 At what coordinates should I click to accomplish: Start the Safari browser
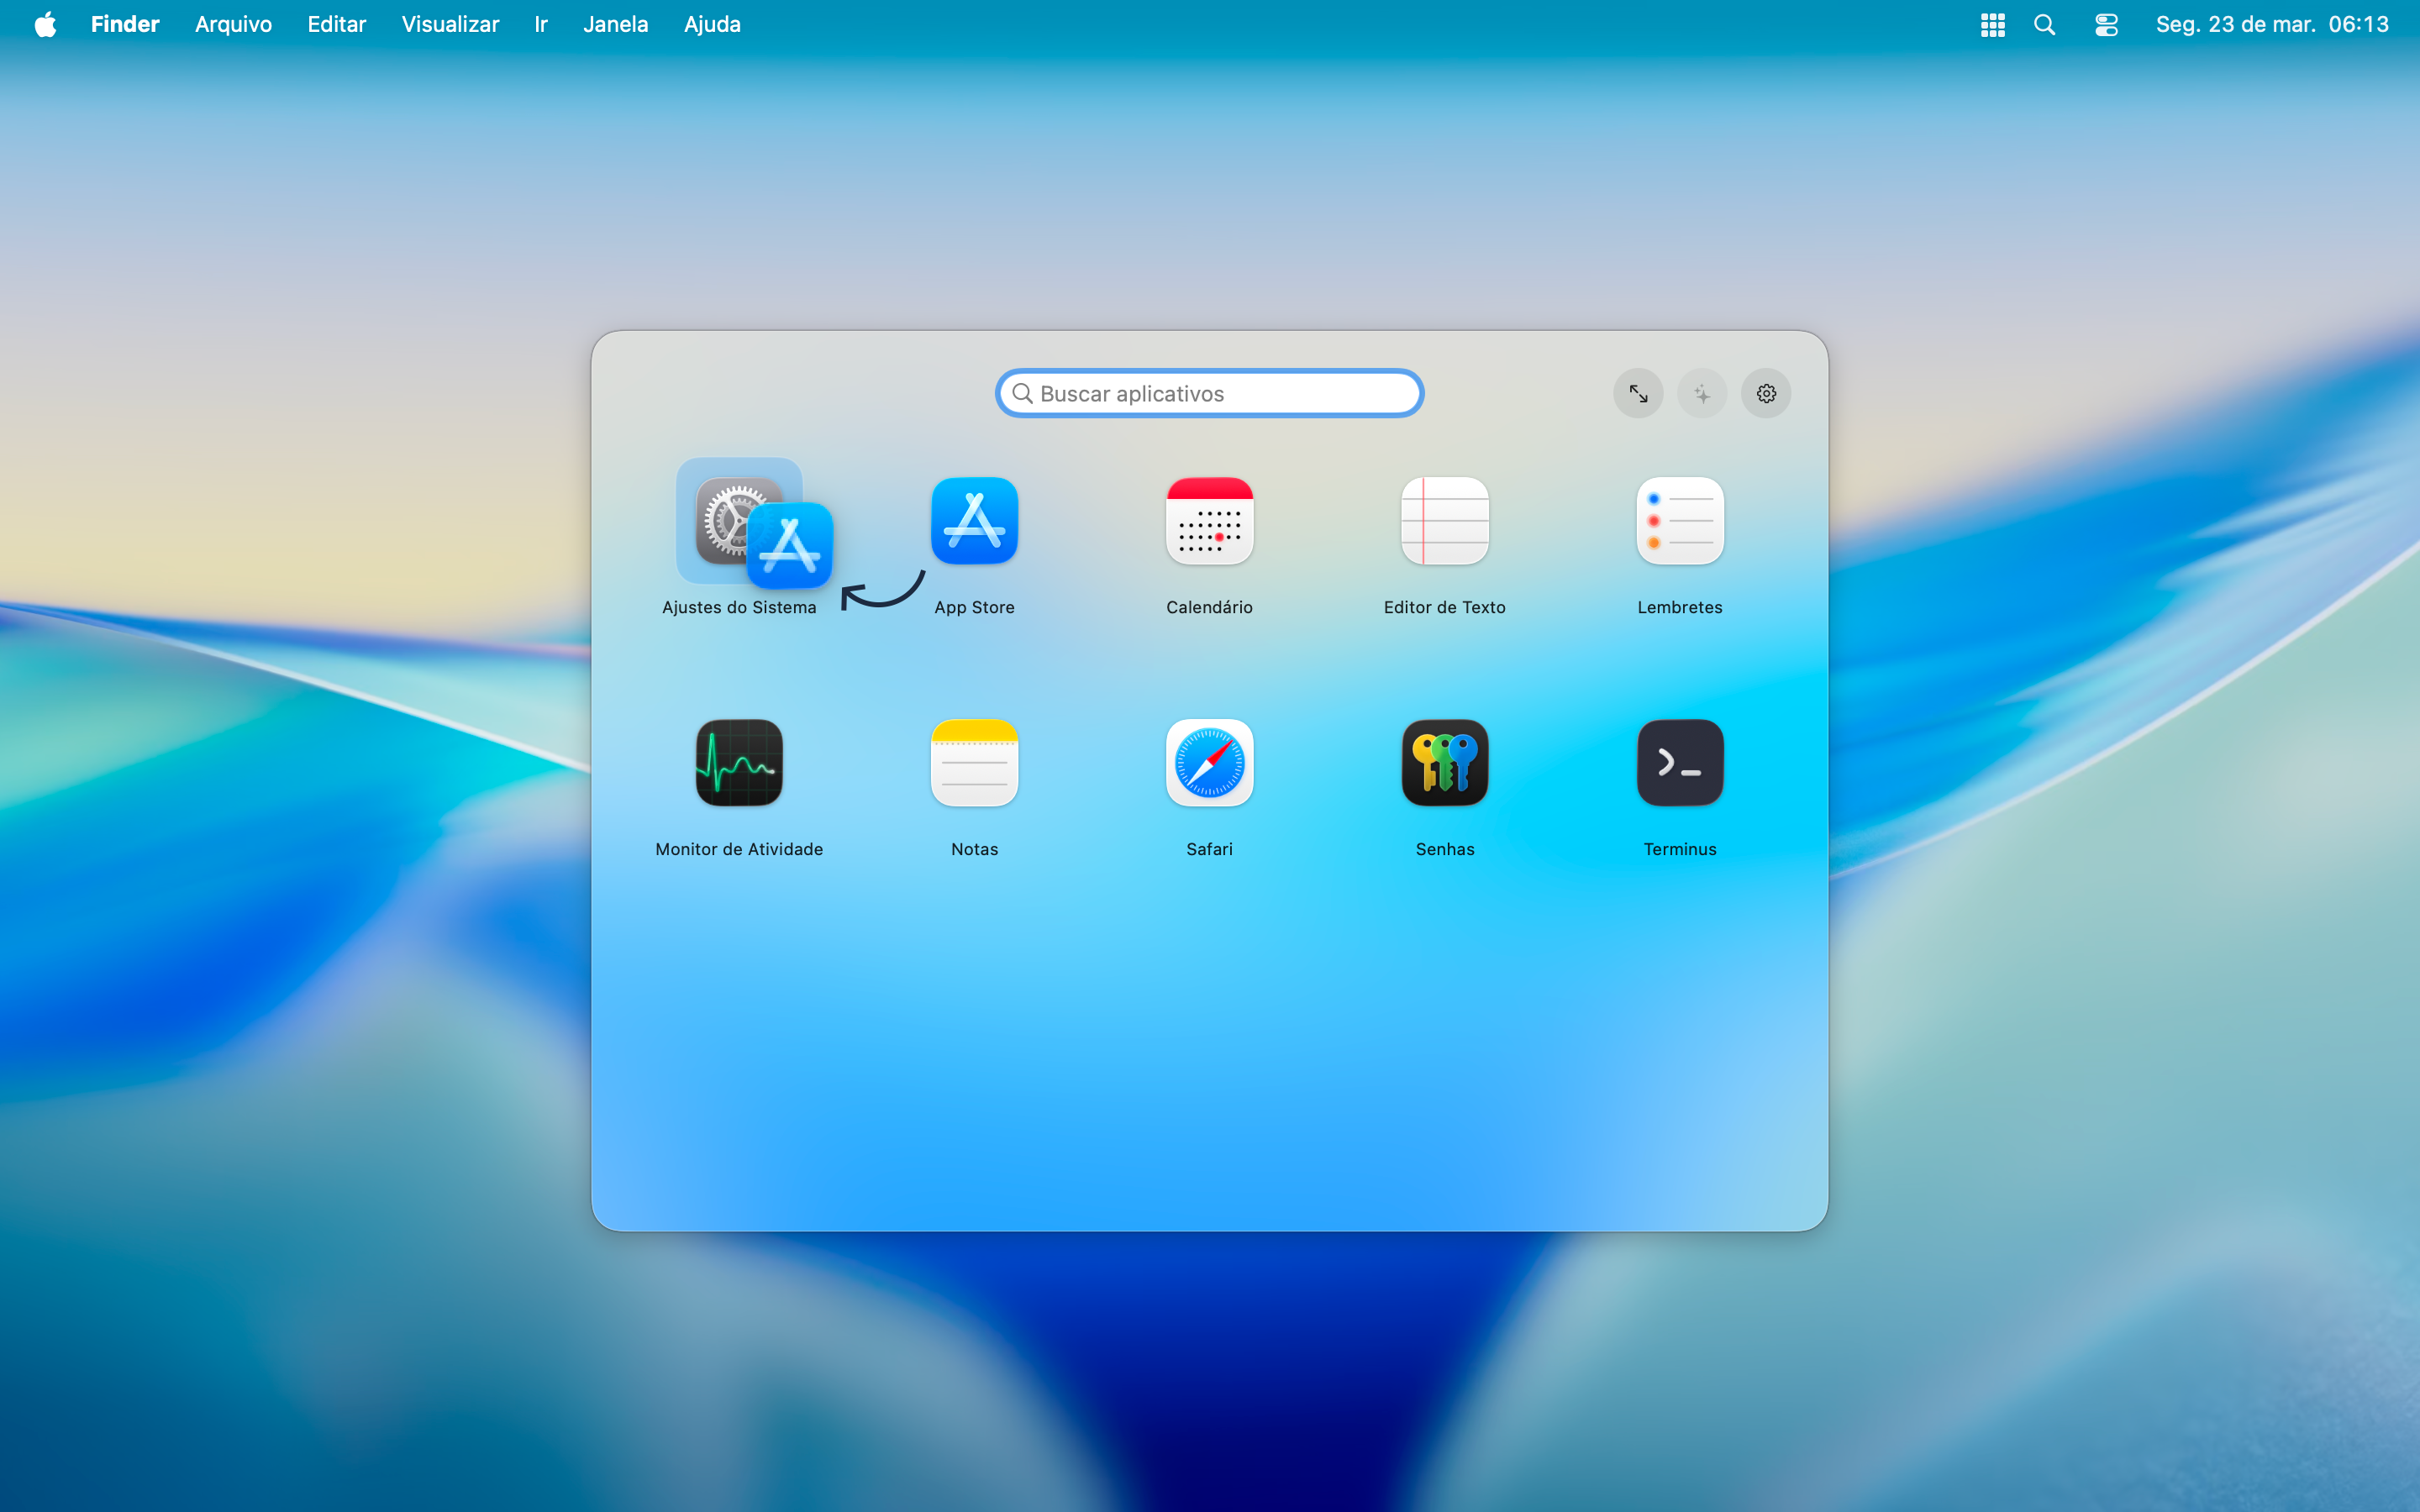pos(1208,763)
